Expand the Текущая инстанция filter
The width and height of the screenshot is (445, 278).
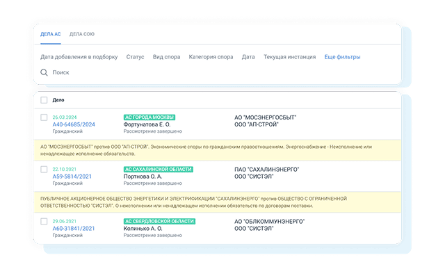[289, 57]
